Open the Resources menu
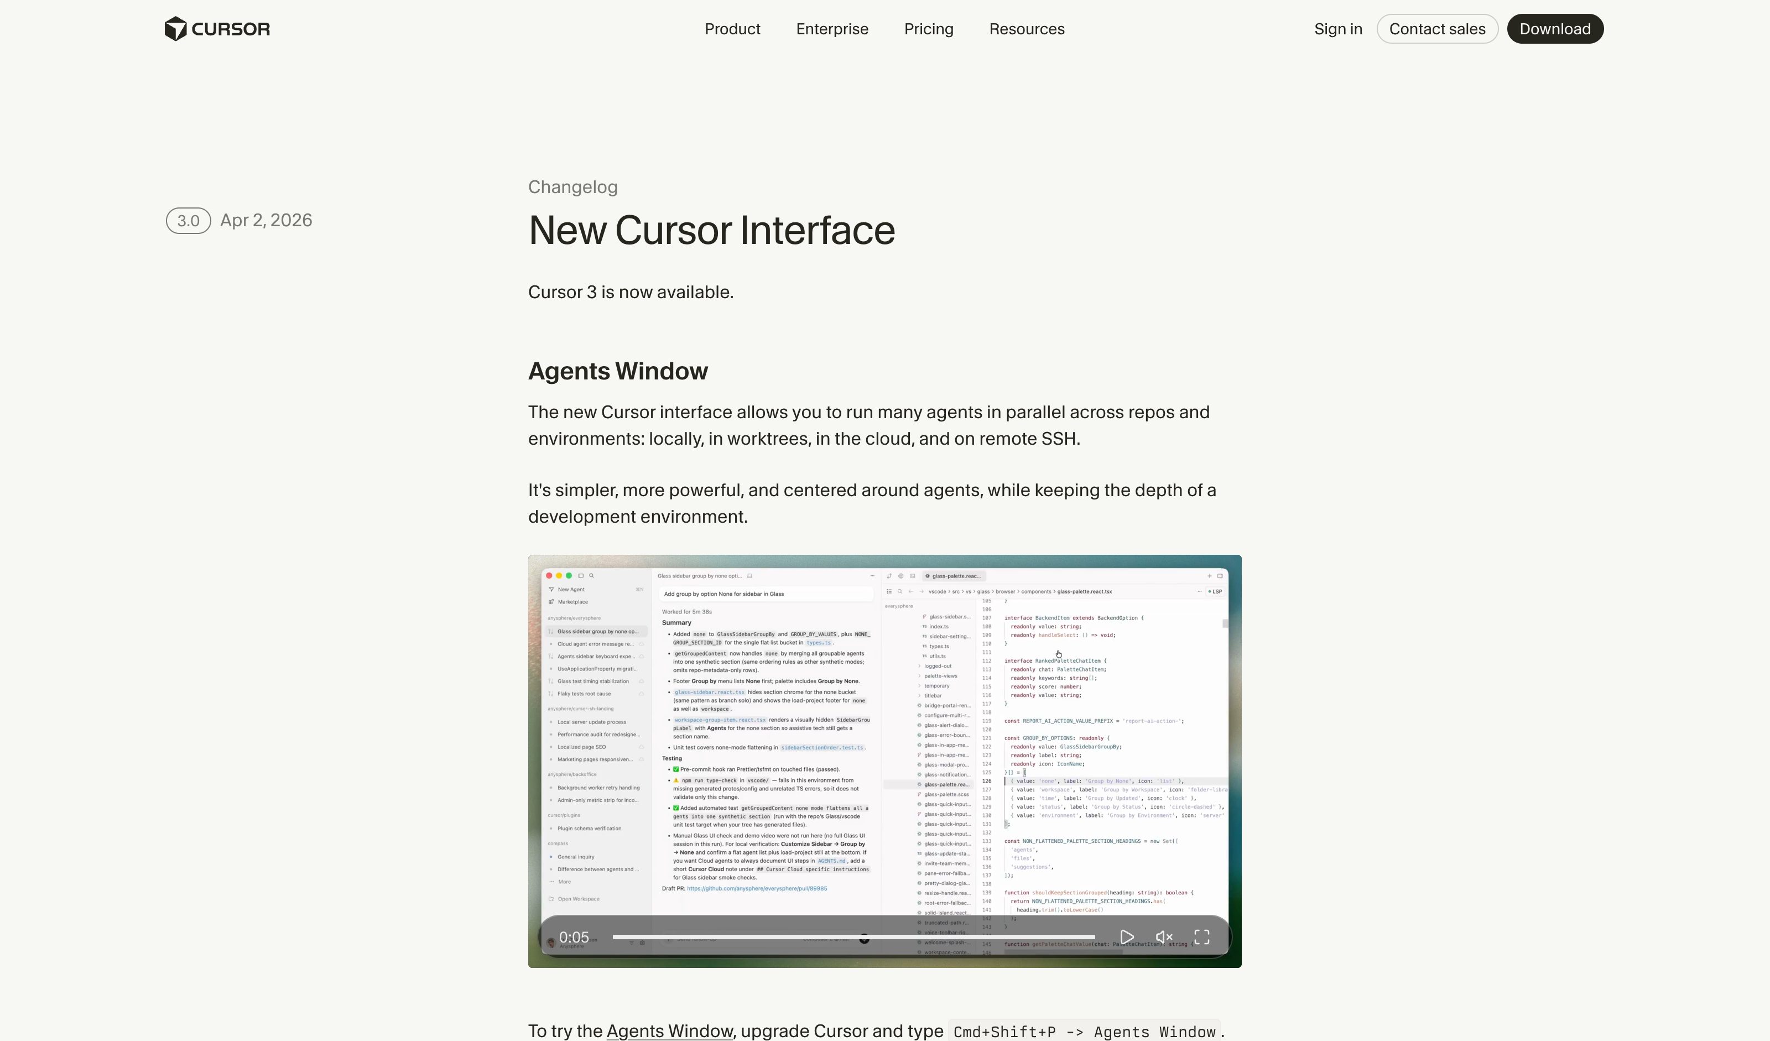The height and width of the screenshot is (1041, 1770). pyautogui.click(x=1027, y=29)
